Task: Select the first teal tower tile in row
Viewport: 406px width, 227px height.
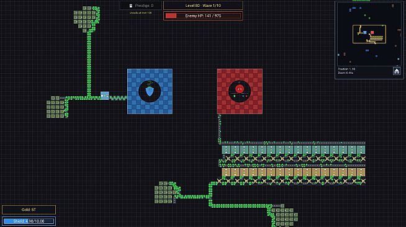Action: pyautogui.click(x=227, y=149)
